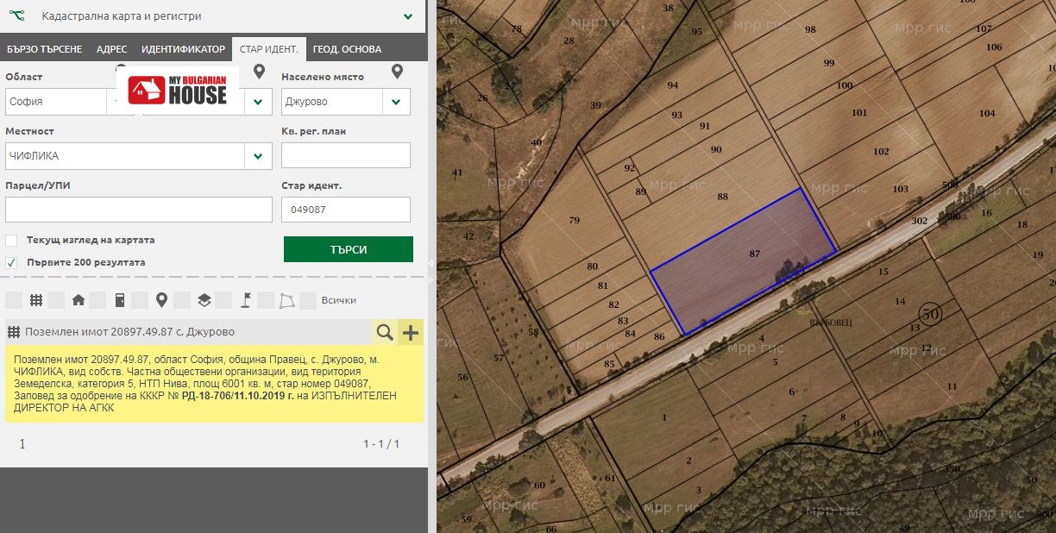Screen dimensions: 1056x533
Task: Switch to the ИДЕНТИФИКАТОР tab
Action: (x=183, y=49)
